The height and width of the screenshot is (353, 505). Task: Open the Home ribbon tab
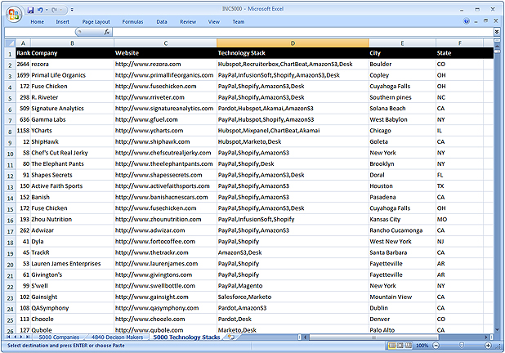click(x=37, y=21)
